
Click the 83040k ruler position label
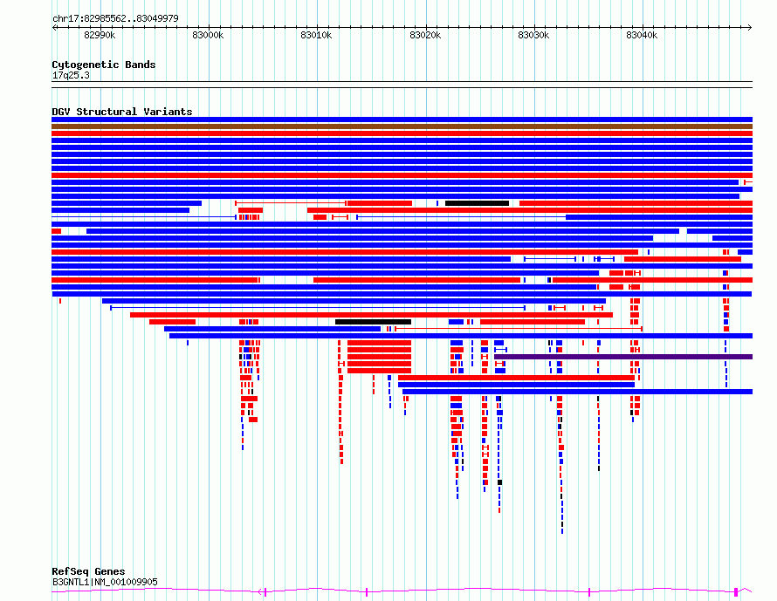click(642, 35)
